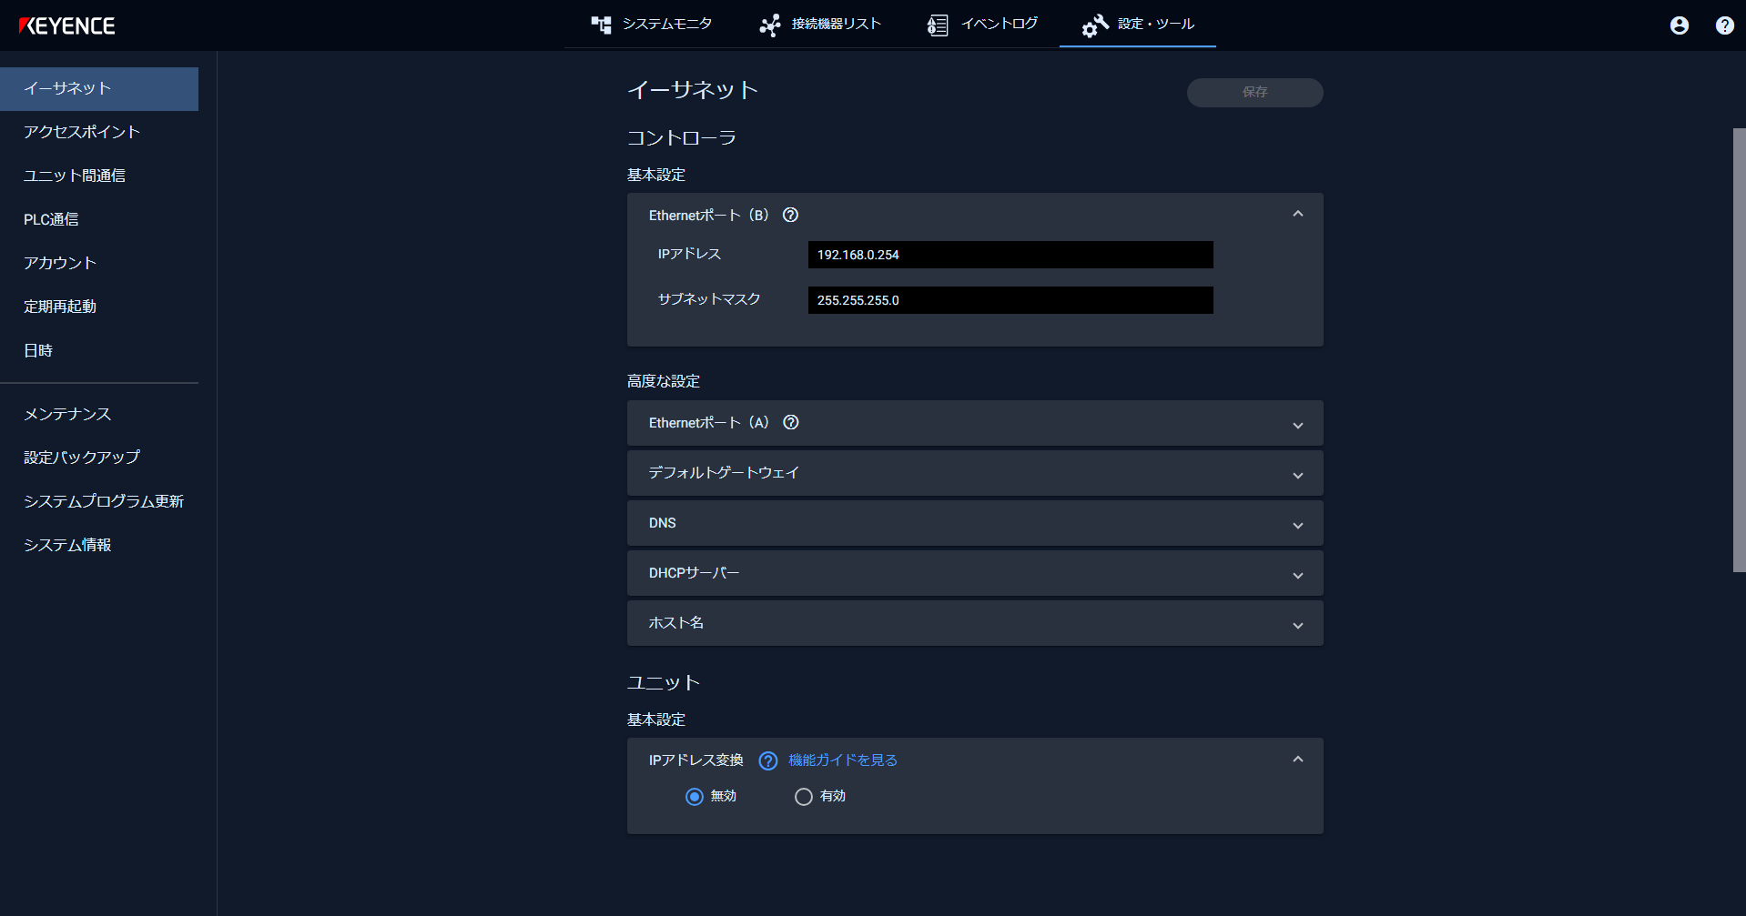
Task: Collapse the Ethernetポート（B）panel
Action: pyautogui.click(x=1298, y=213)
